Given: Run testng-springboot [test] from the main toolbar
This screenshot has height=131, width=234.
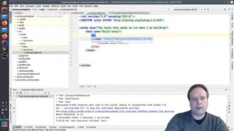Looking at the screenshot, I should click(202, 9).
